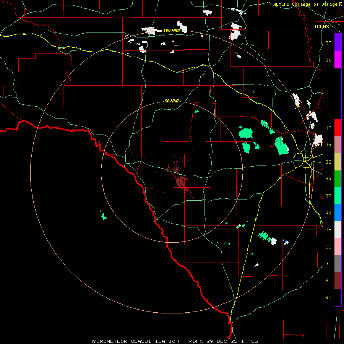The image size is (344, 344).
Task: Select the IC pink legend swatch
Action: (x=338, y=247)
